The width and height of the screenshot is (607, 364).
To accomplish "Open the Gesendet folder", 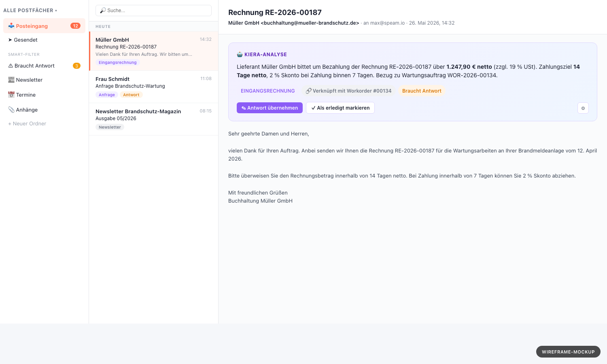I will pos(45,40).
